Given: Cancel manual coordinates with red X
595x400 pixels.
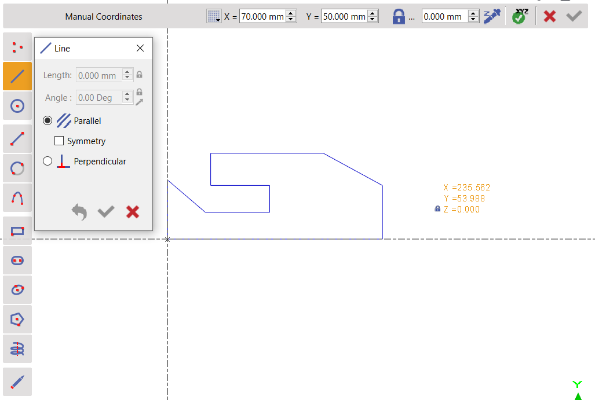Looking at the screenshot, I should point(550,17).
